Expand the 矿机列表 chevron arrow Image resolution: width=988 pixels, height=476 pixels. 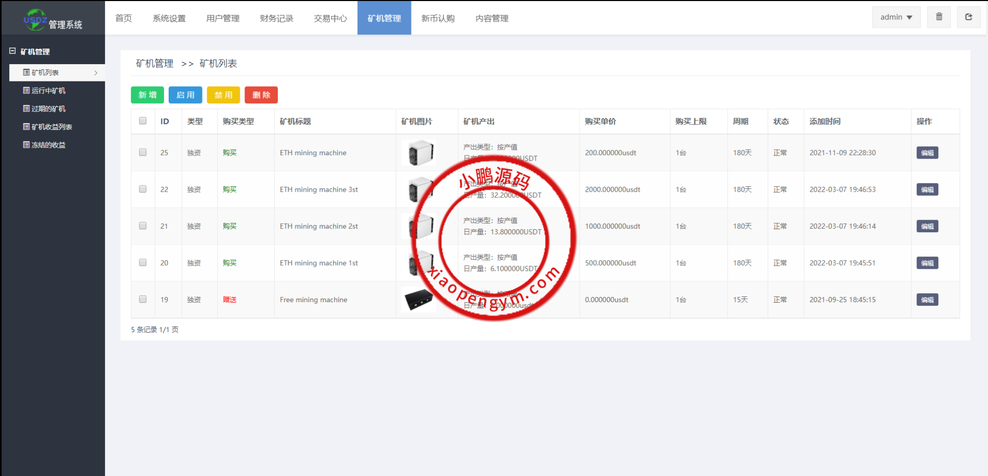tap(96, 73)
